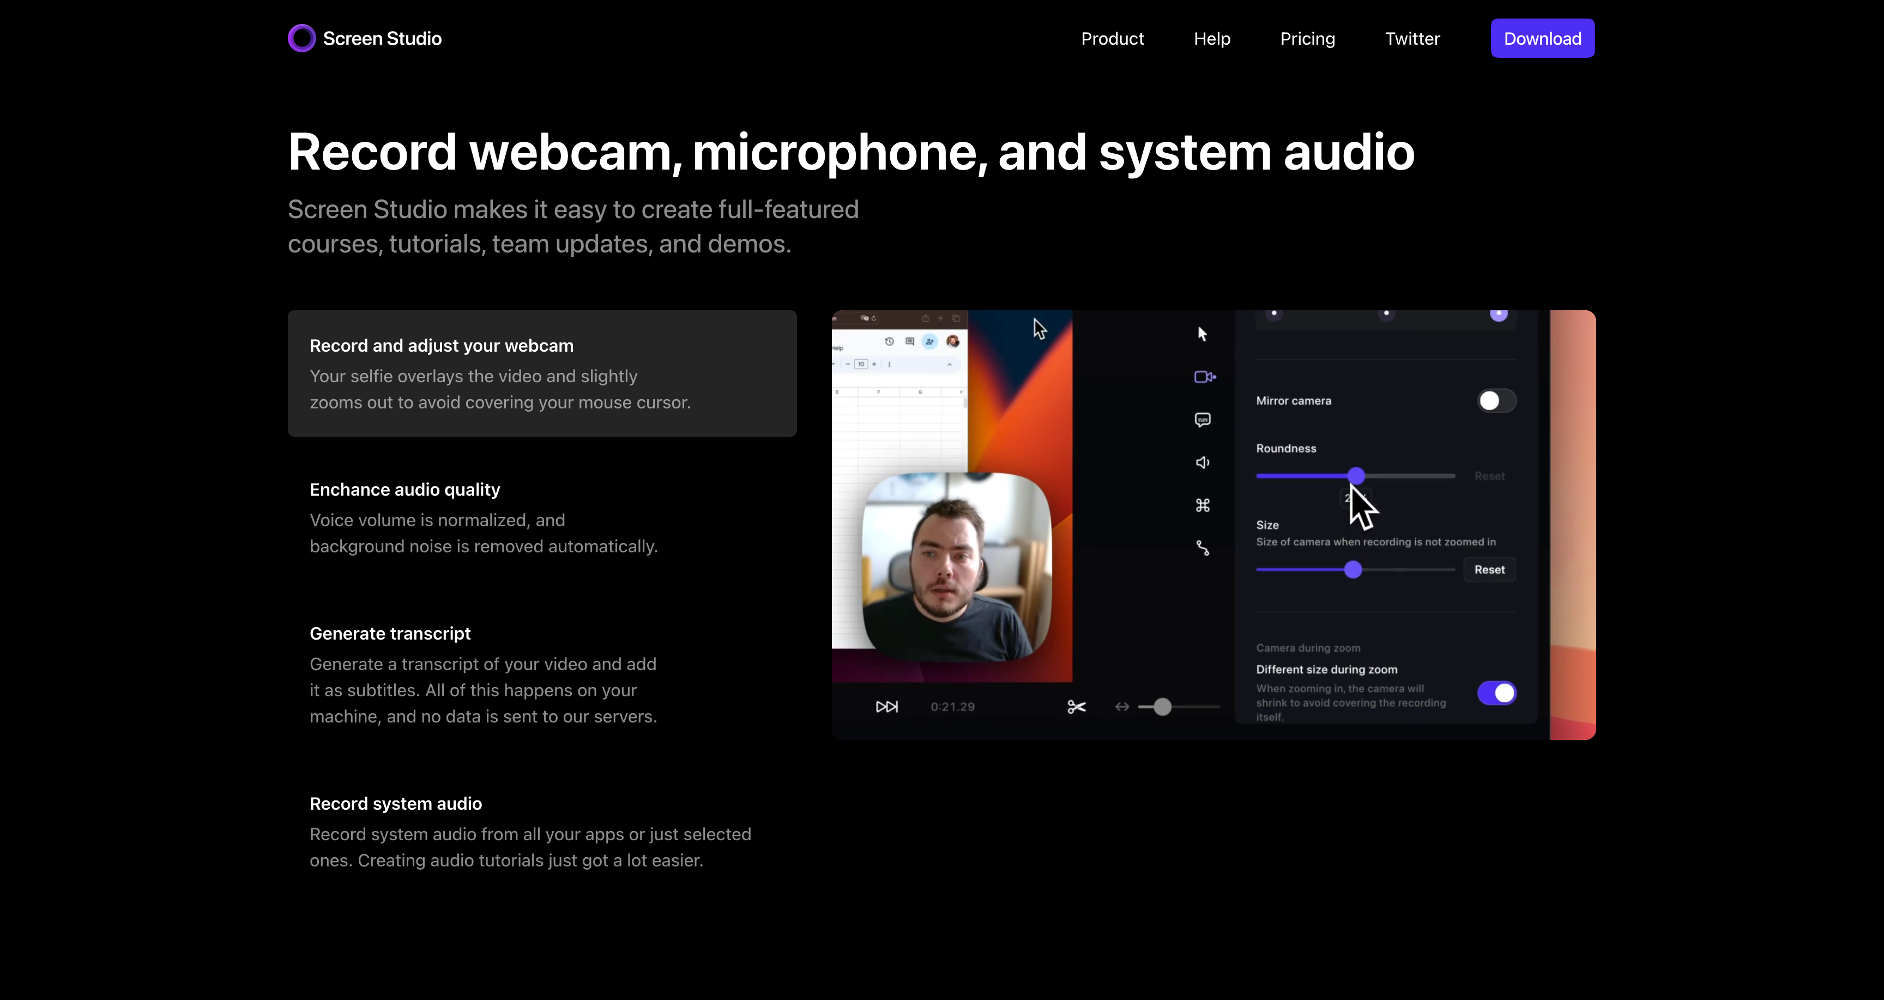Click the 0:21.29 timestamp
The height and width of the screenshot is (1000, 1884).
pyautogui.click(x=952, y=707)
